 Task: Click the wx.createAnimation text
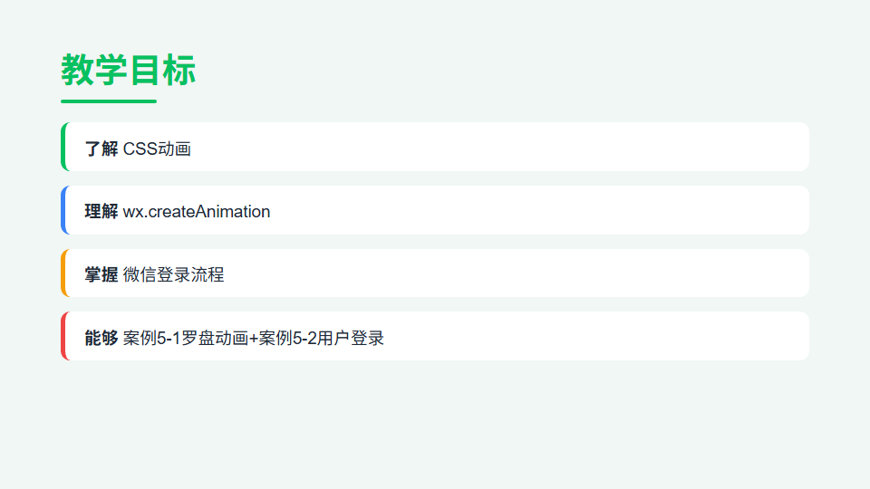point(197,211)
